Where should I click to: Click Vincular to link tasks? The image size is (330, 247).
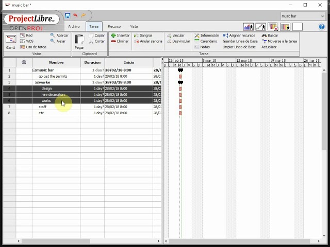coord(176,36)
